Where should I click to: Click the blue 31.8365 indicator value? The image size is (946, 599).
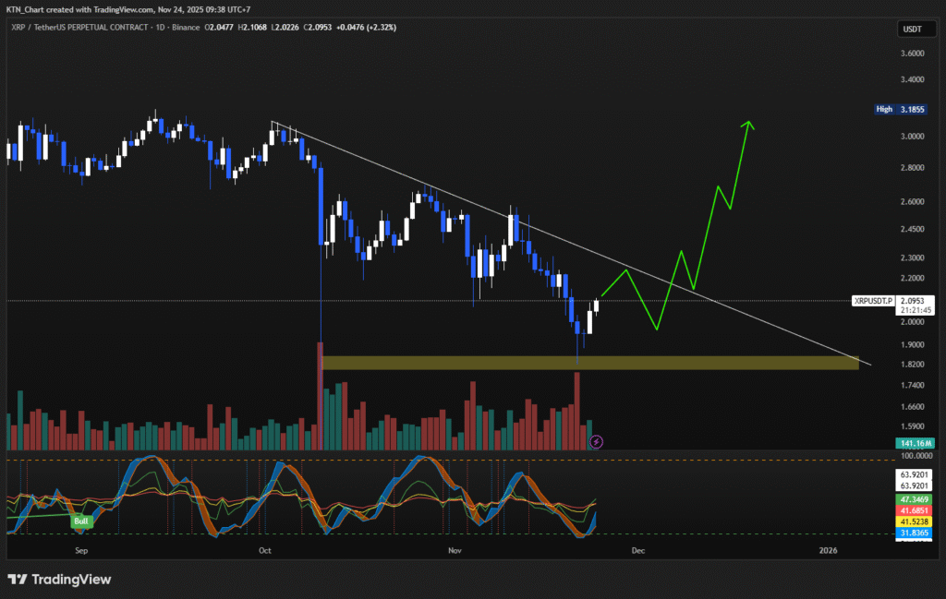[913, 533]
